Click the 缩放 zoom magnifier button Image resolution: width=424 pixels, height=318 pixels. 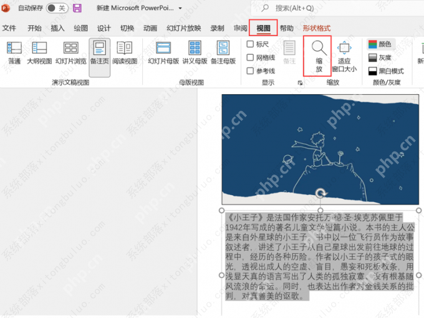tap(319, 56)
